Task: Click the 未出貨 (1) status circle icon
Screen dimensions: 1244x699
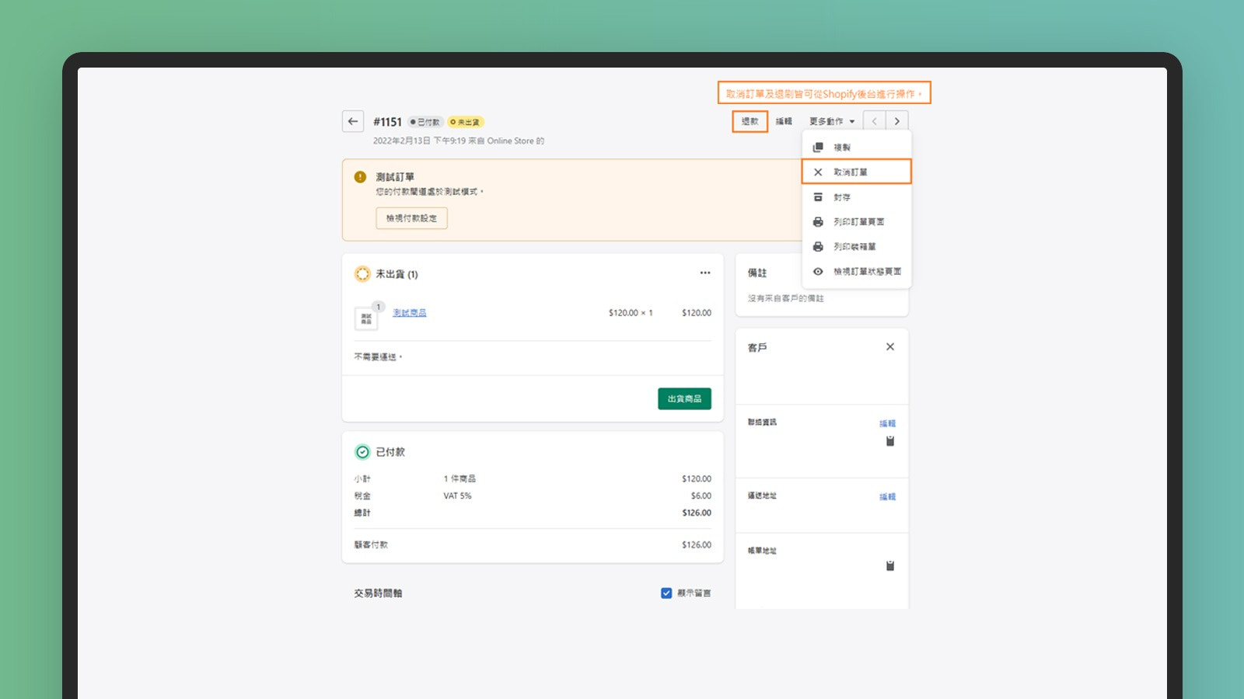Action: pyautogui.click(x=362, y=274)
